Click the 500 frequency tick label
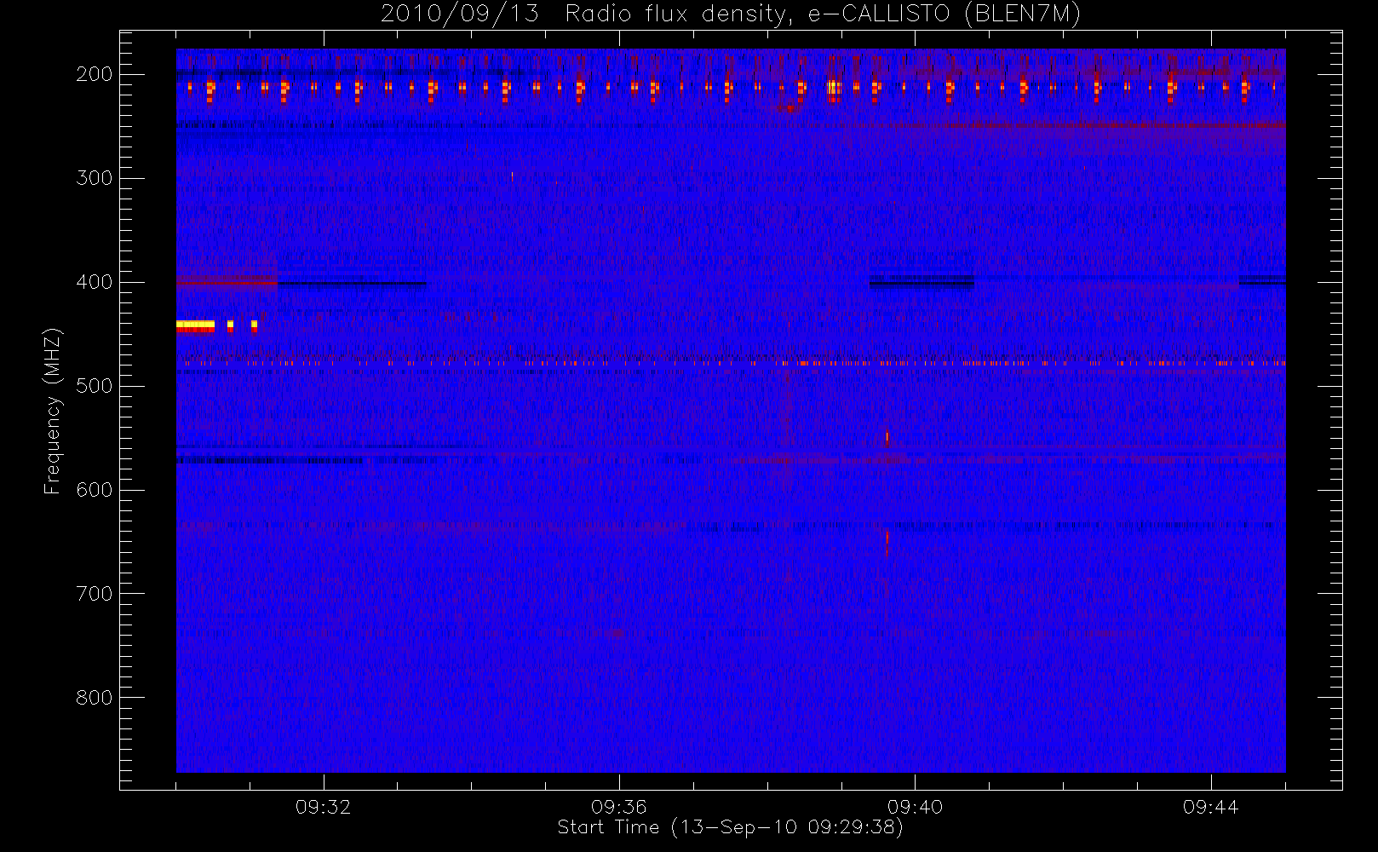This screenshot has width=1378, height=852. coord(94,386)
